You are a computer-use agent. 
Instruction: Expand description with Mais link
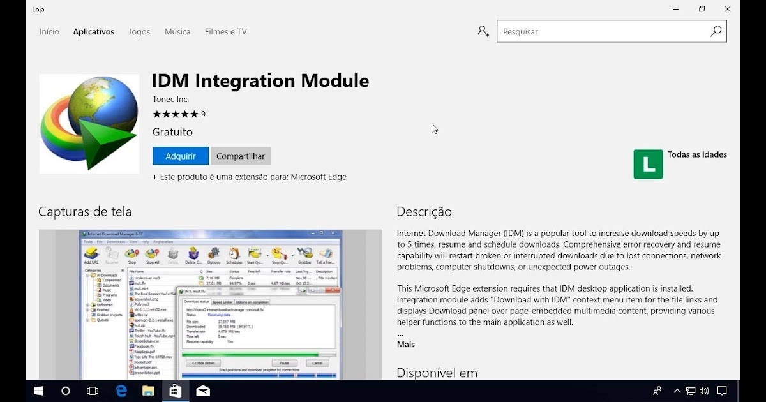(x=406, y=344)
